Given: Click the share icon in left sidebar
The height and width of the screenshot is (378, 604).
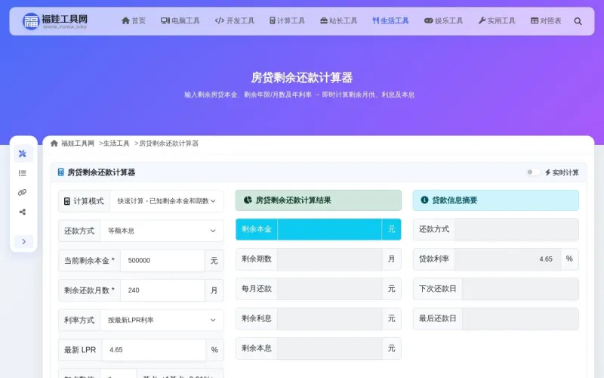Looking at the screenshot, I should tap(23, 212).
